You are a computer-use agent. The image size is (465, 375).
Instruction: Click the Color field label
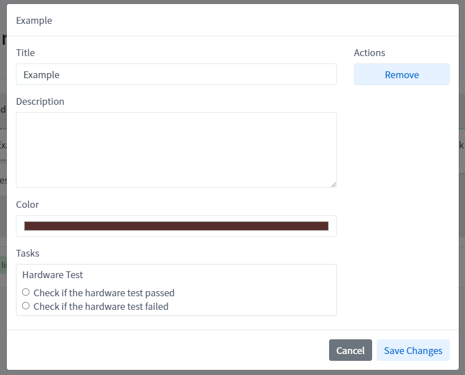click(27, 204)
